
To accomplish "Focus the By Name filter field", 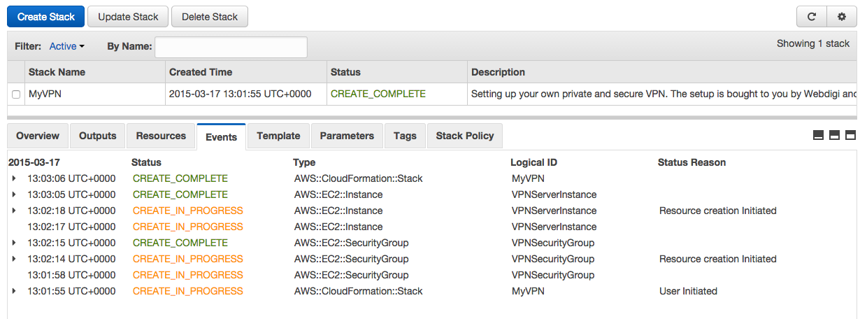I will 231,47.
